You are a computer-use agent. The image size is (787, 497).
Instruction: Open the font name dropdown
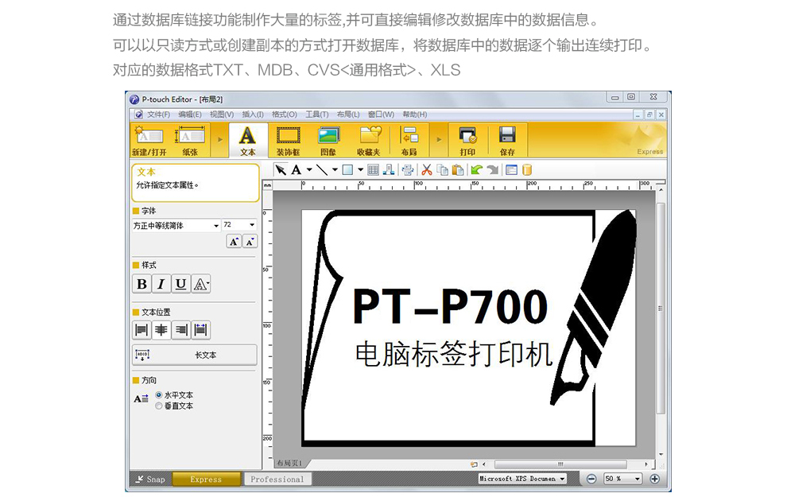click(216, 225)
